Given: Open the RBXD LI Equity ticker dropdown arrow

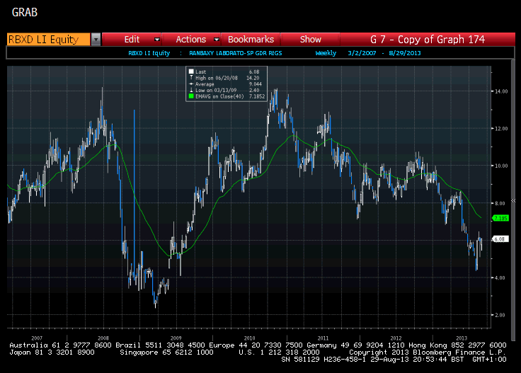Looking at the screenshot, I should tap(96, 40).
